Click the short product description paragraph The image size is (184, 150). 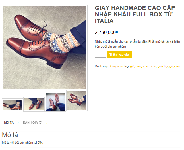tap(137, 44)
